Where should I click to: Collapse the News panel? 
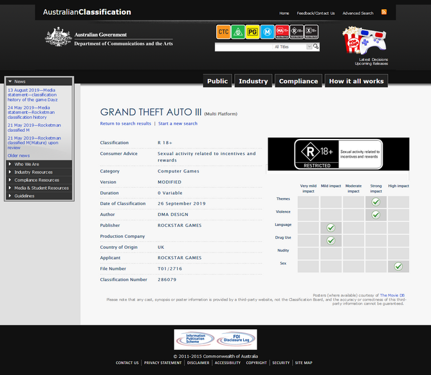[10, 82]
